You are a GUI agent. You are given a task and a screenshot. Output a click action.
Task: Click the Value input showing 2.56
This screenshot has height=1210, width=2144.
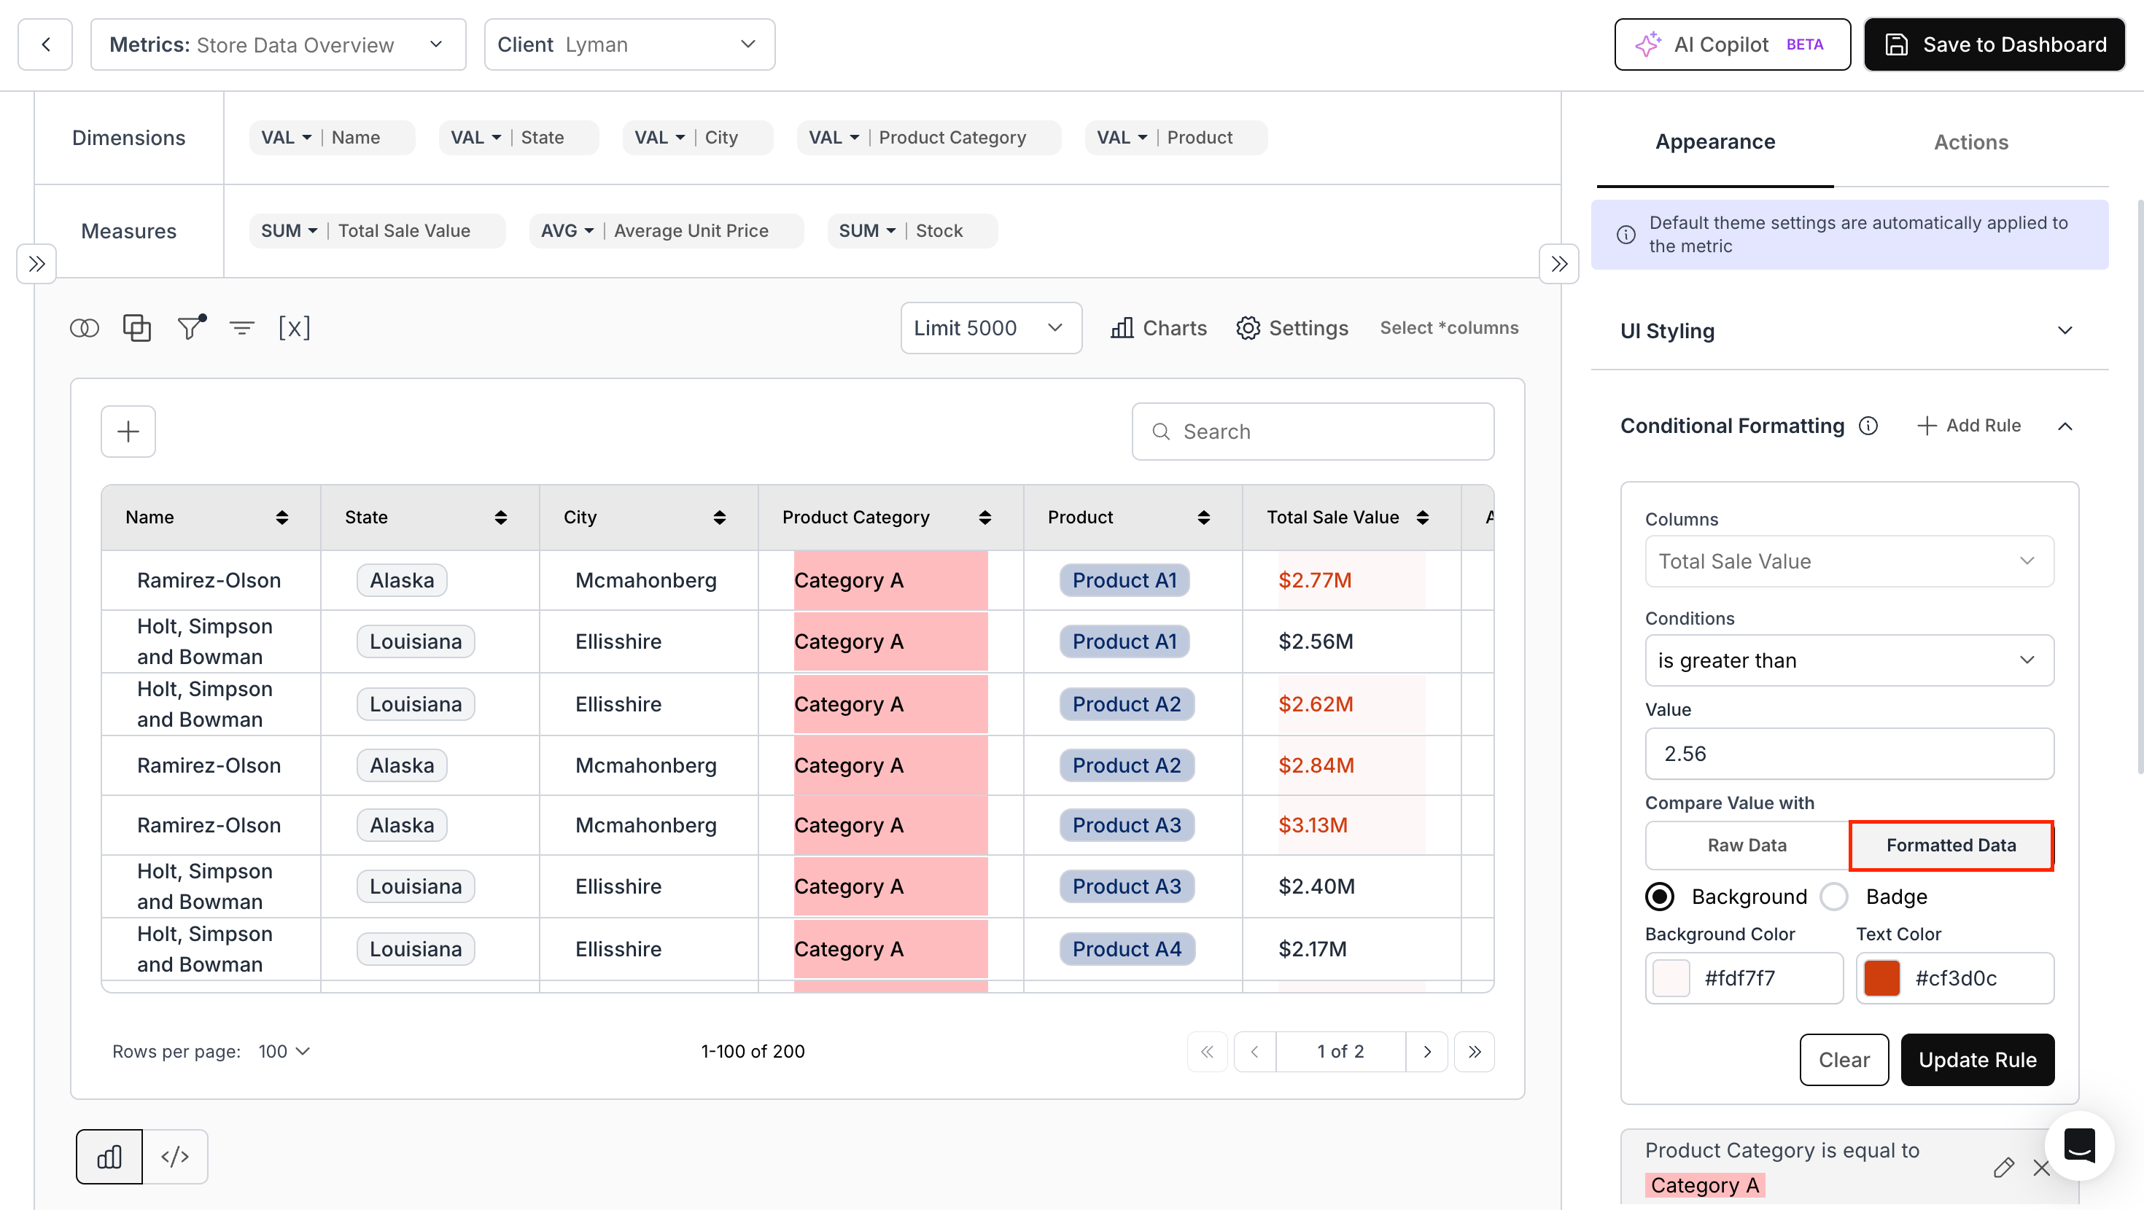click(1849, 754)
